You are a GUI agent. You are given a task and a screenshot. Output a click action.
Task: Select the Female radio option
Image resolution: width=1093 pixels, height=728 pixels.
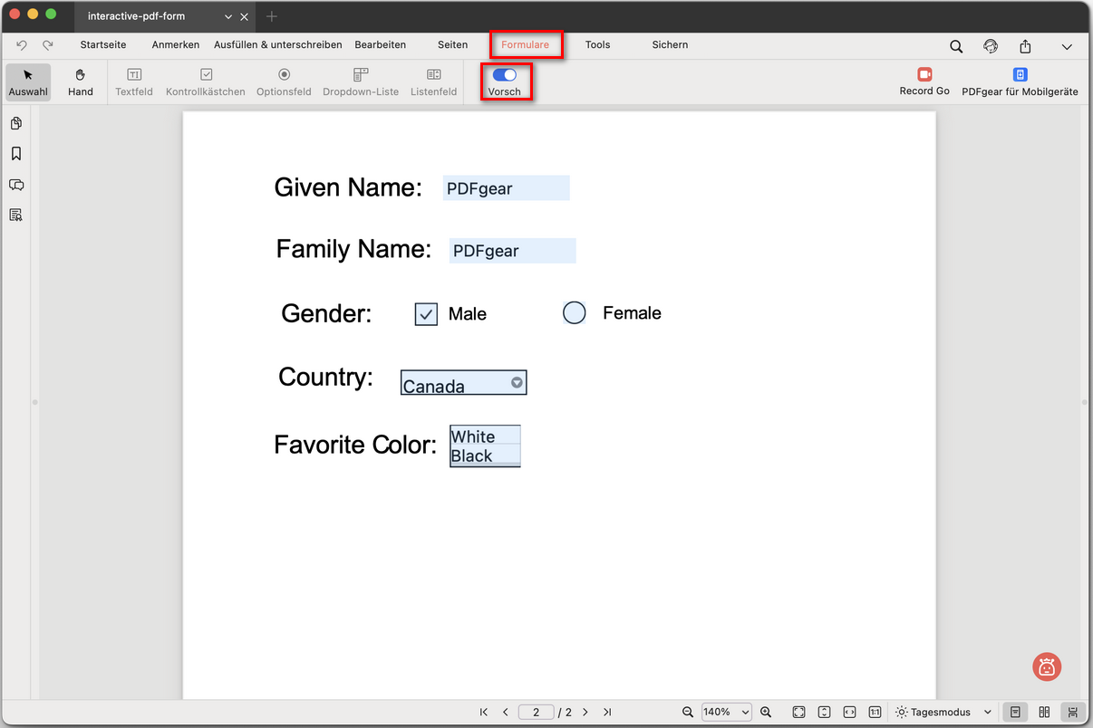tap(575, 313)
